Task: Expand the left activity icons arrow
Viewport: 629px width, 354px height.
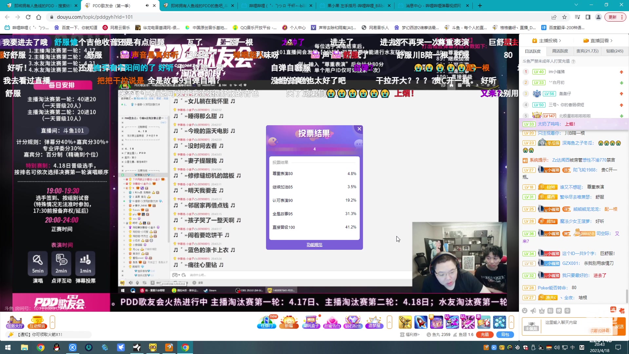Action: click(52, 322)
